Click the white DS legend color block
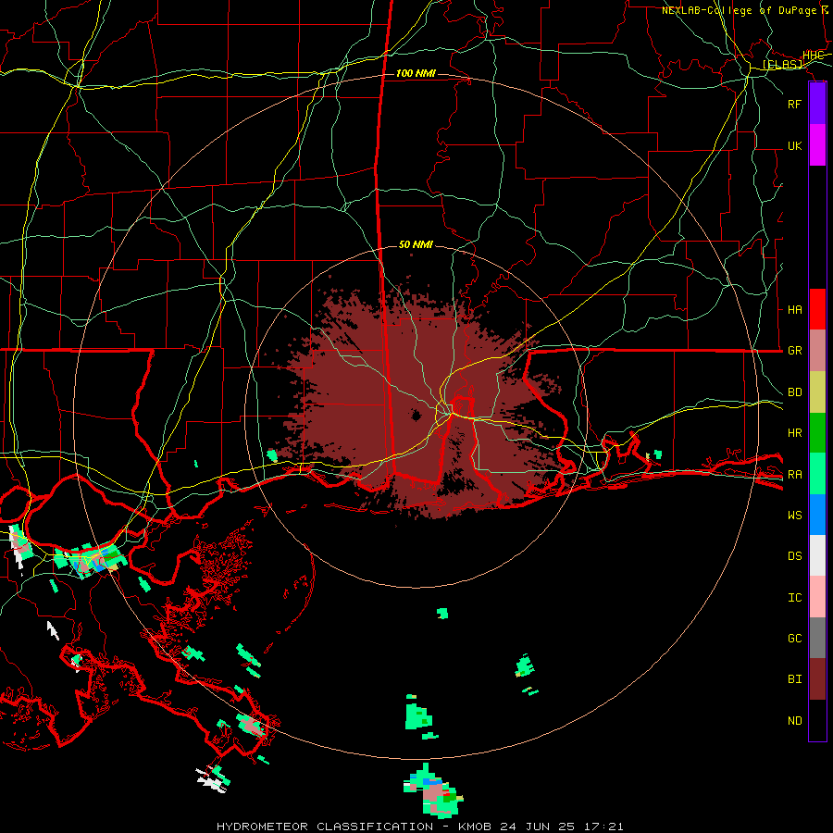This screenshot has height=833, width=833. [817, 555]
